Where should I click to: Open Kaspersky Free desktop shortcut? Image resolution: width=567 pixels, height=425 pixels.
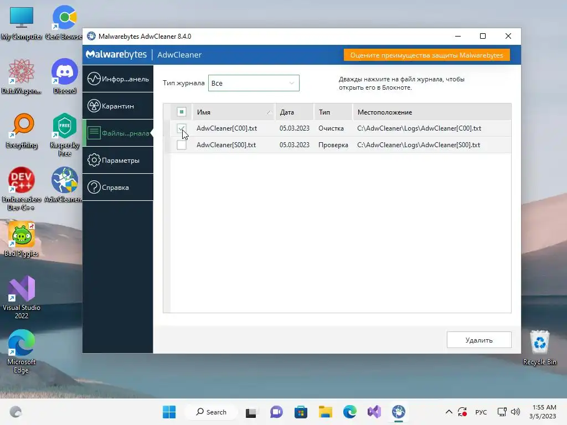[64, 135]
